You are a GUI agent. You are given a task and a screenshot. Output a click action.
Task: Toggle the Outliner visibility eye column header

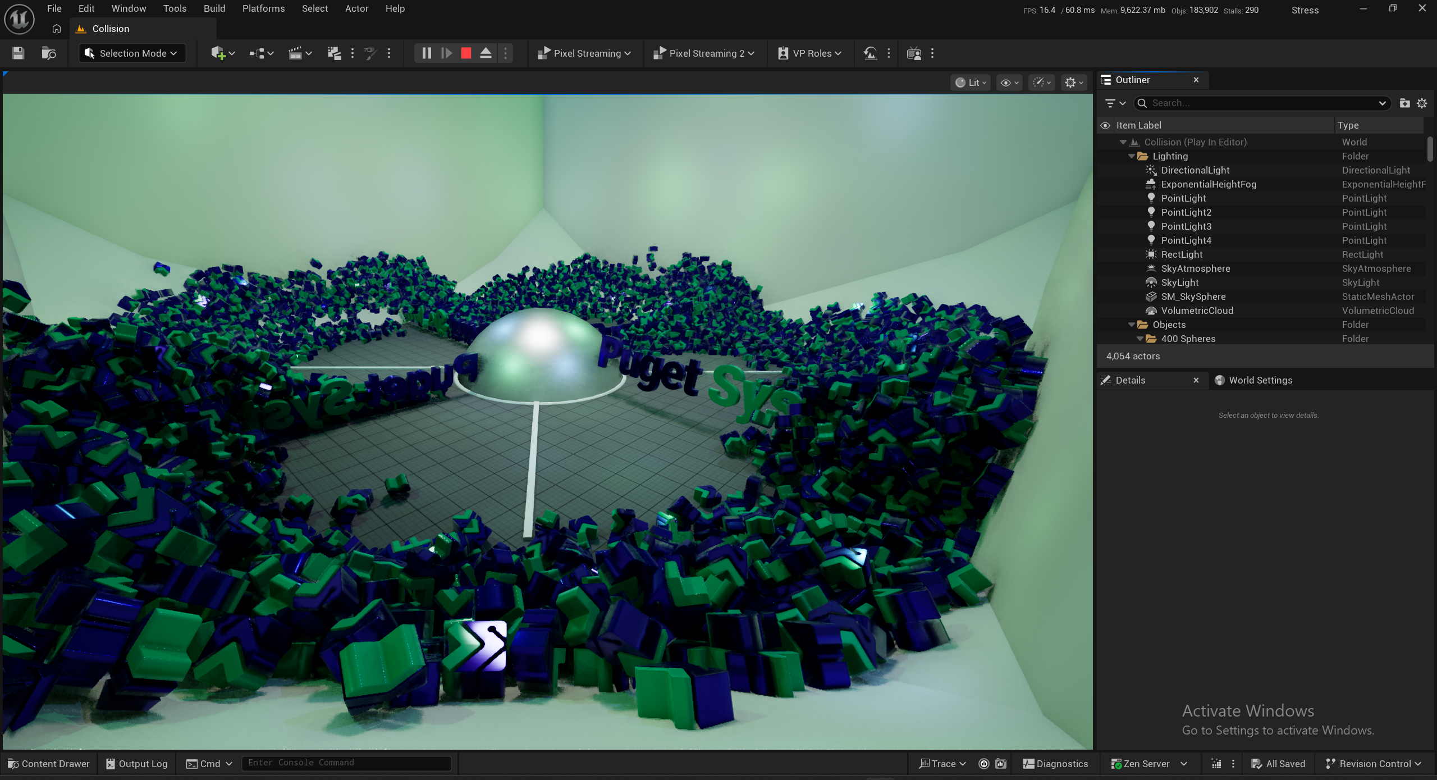[1105, 125]
